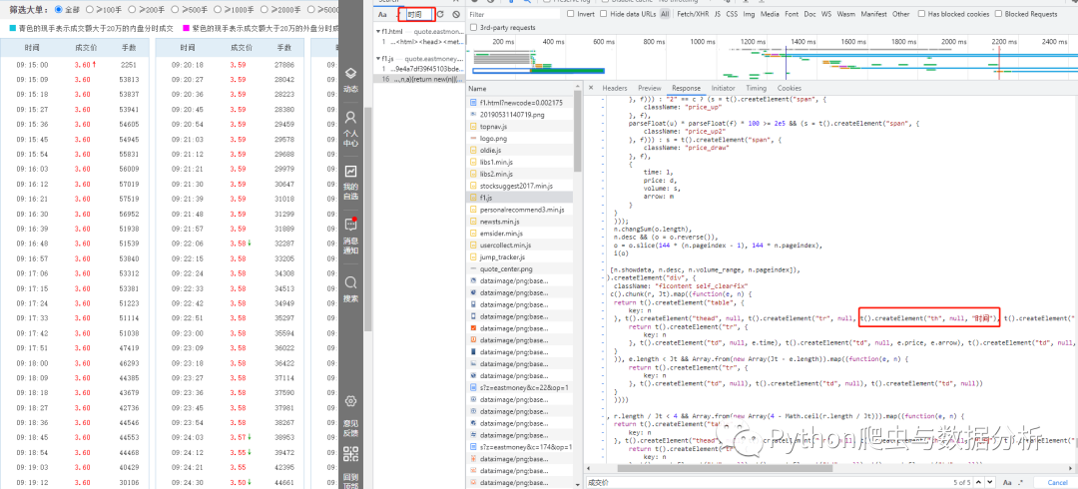Image resolution: width=1078 pixels, height=489 pixels.
Task: Filter requests by Wasm type
Action: click(845, 14)
